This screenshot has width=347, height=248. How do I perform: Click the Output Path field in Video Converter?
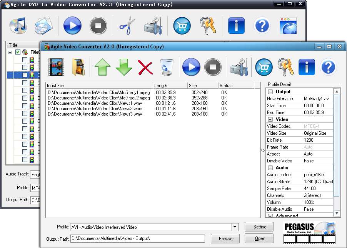(137, 238)
